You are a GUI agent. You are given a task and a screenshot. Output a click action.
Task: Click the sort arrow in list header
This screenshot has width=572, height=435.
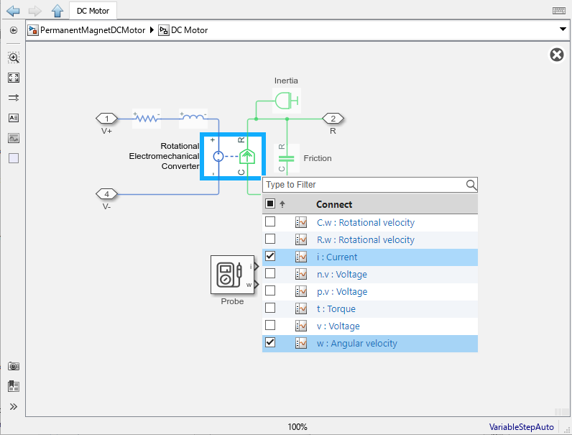point(282,204)
